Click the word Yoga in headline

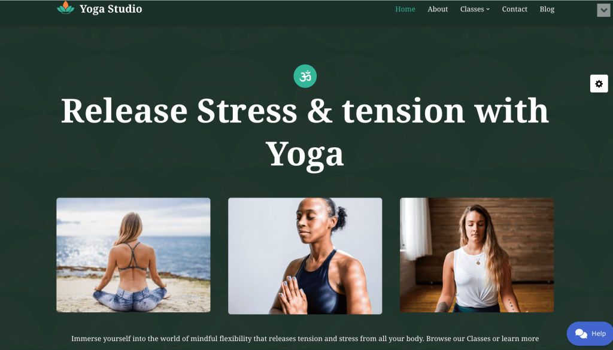point(305,155)
